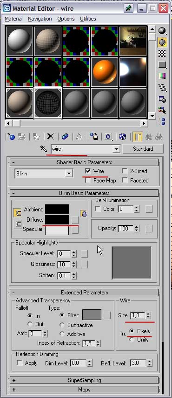Open the Navigation menu
This screenshot has width=172, height=398.
[x=40, y=19]
